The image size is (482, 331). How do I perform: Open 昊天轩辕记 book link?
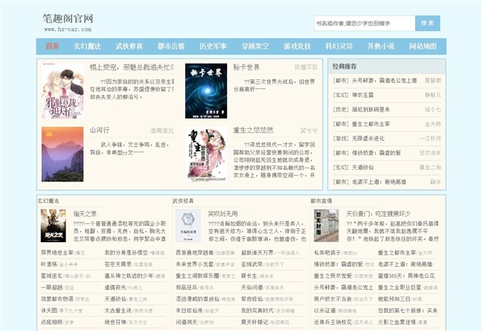(255, 322)
